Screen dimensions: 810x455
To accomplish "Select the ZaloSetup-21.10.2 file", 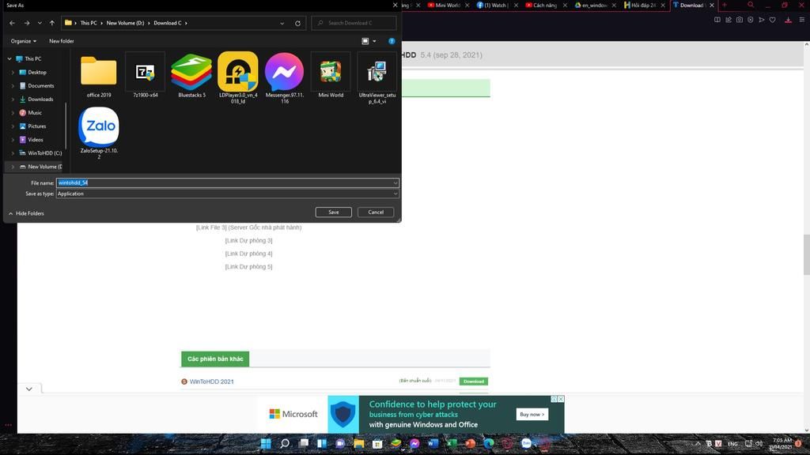I will pos(99,133).
